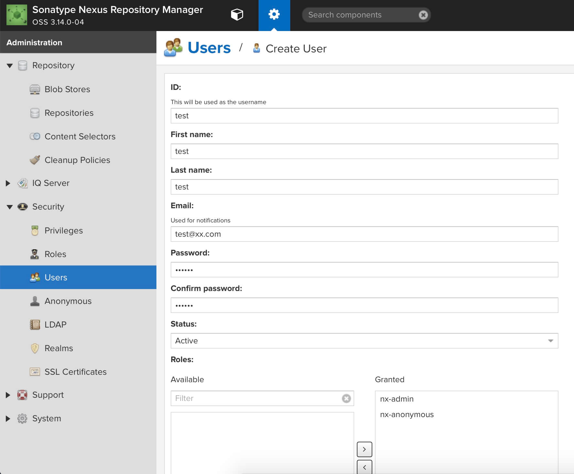Click the Users header icon
Screen dimensions: 574x474
[x=173, y=48]
